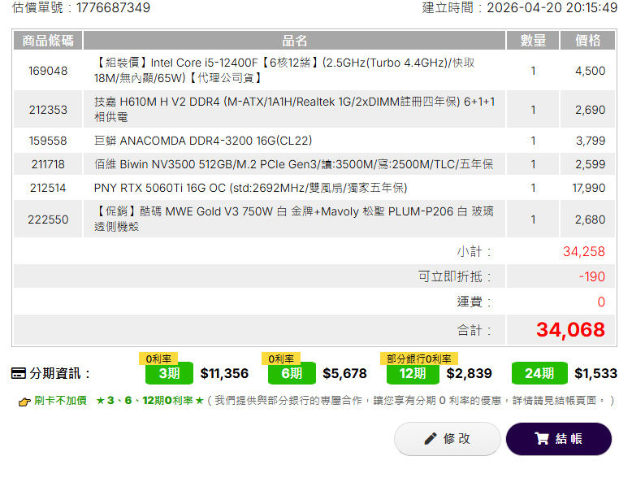632x478 pixels.
Task: Click price 2,680 of the PSU bundle
Action: tap(590, 219)
